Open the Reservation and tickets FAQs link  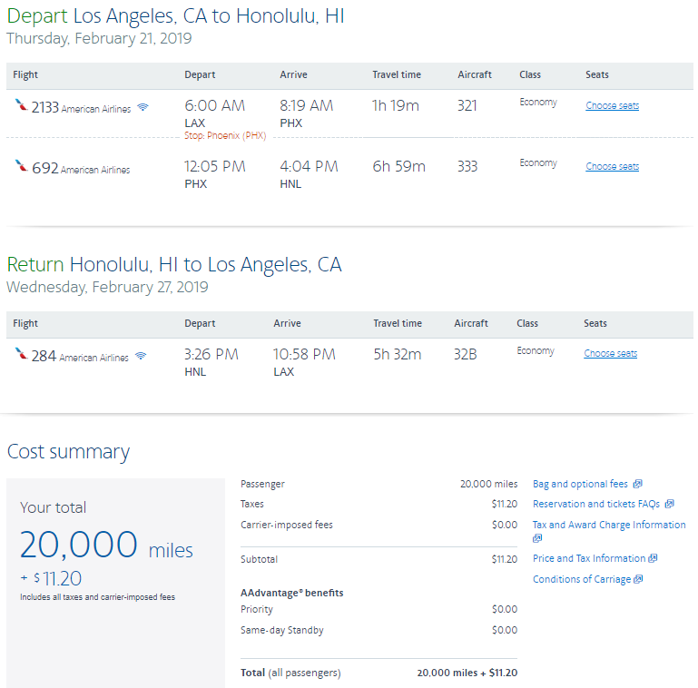596,504
